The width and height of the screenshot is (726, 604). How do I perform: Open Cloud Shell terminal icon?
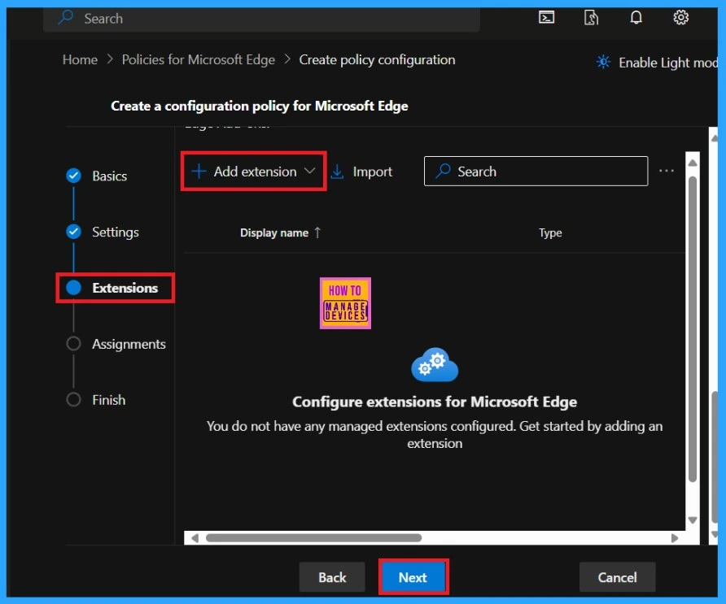click(x=546, y=18)
